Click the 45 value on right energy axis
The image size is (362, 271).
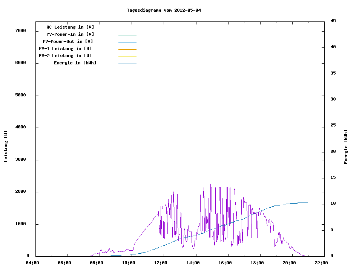(x=333, y=21)
